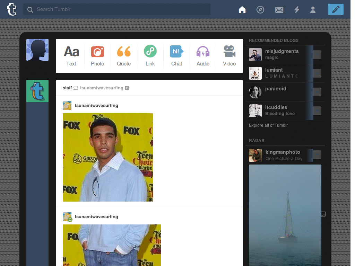Click Explore all of Tumblr

point(268,125)
